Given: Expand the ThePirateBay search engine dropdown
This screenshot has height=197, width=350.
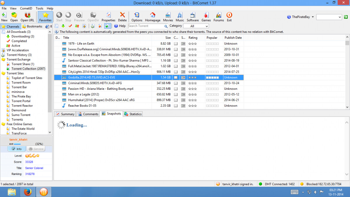Looking at the screenshot, I should click(313, 17).
